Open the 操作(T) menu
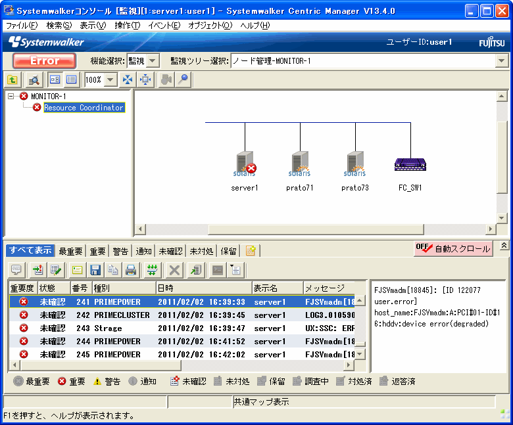Viewport: 513px width, 425px height. [128, 26]
